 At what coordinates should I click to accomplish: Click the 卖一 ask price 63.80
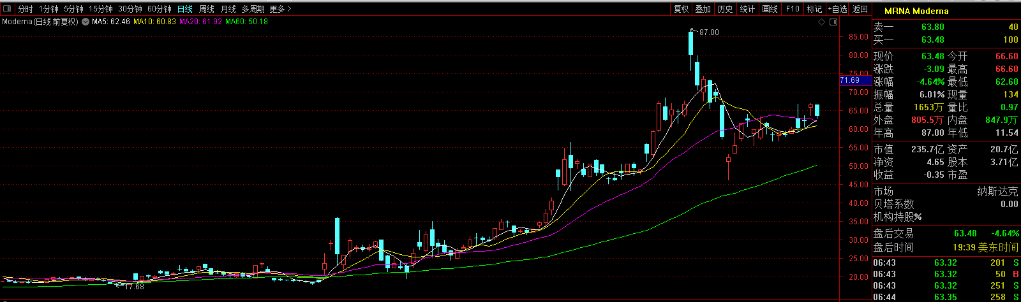tap(932, 27)
